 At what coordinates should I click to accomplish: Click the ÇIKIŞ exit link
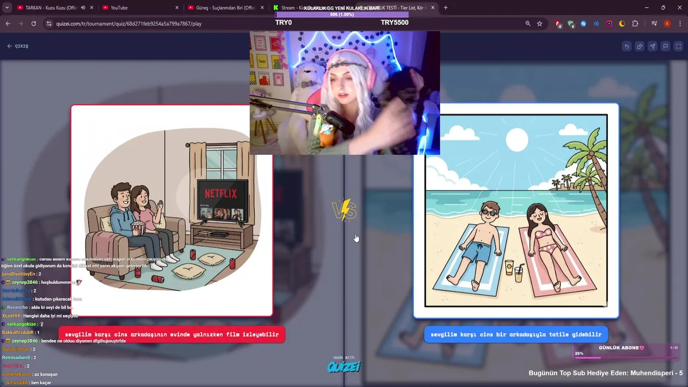pos(18,46)
